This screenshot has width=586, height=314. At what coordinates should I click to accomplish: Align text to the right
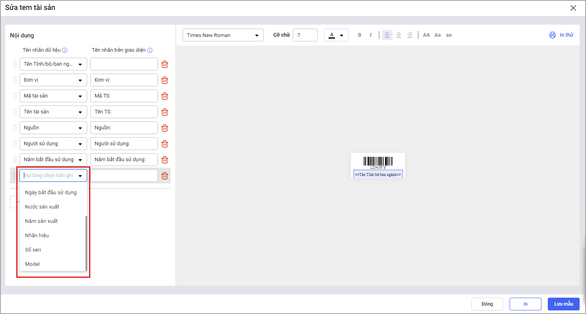pos(410,35)
